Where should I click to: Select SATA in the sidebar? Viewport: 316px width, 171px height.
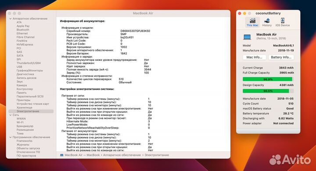coord(20,56)
